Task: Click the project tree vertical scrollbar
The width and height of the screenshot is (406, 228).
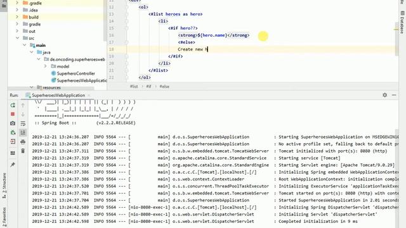Action: coord(105,21)
